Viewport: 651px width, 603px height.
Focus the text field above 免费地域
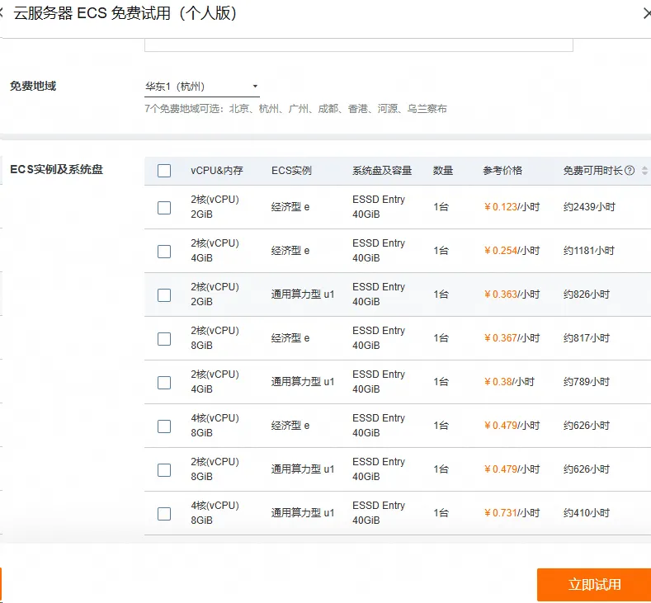(x=358, y=44)
